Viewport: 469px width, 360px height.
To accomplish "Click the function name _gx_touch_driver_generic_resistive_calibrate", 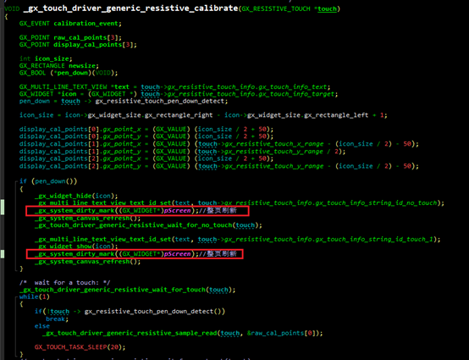I will tap(130, 8).
